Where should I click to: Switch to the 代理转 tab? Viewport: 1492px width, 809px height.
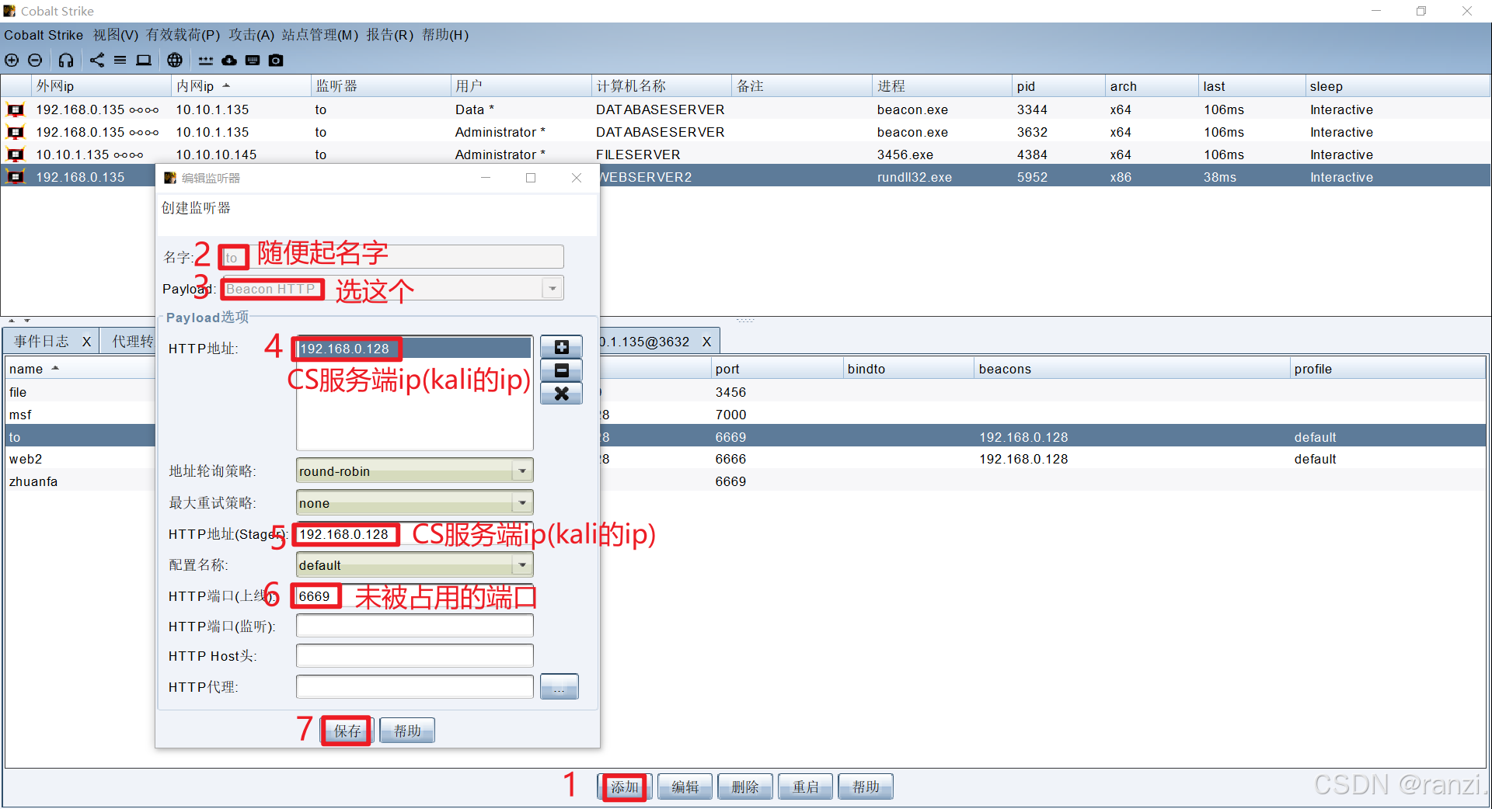coord(132,342)
